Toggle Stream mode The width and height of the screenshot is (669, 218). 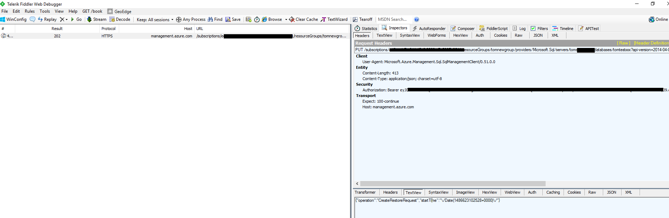[x=97, y=19]
